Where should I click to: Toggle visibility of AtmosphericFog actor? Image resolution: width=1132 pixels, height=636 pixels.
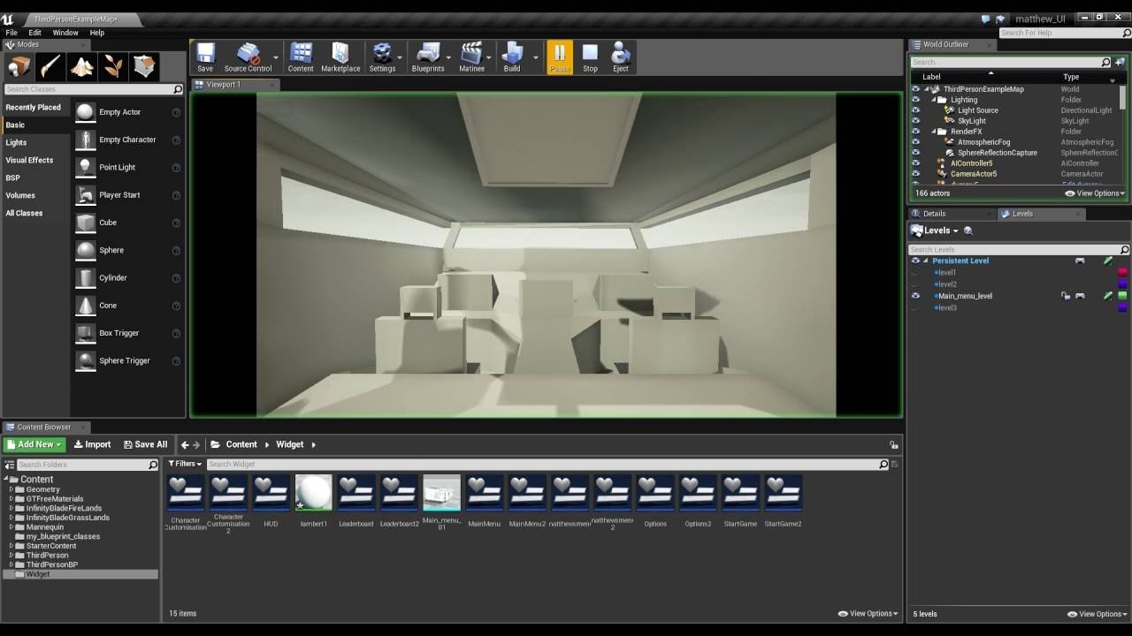coord(915,142)
